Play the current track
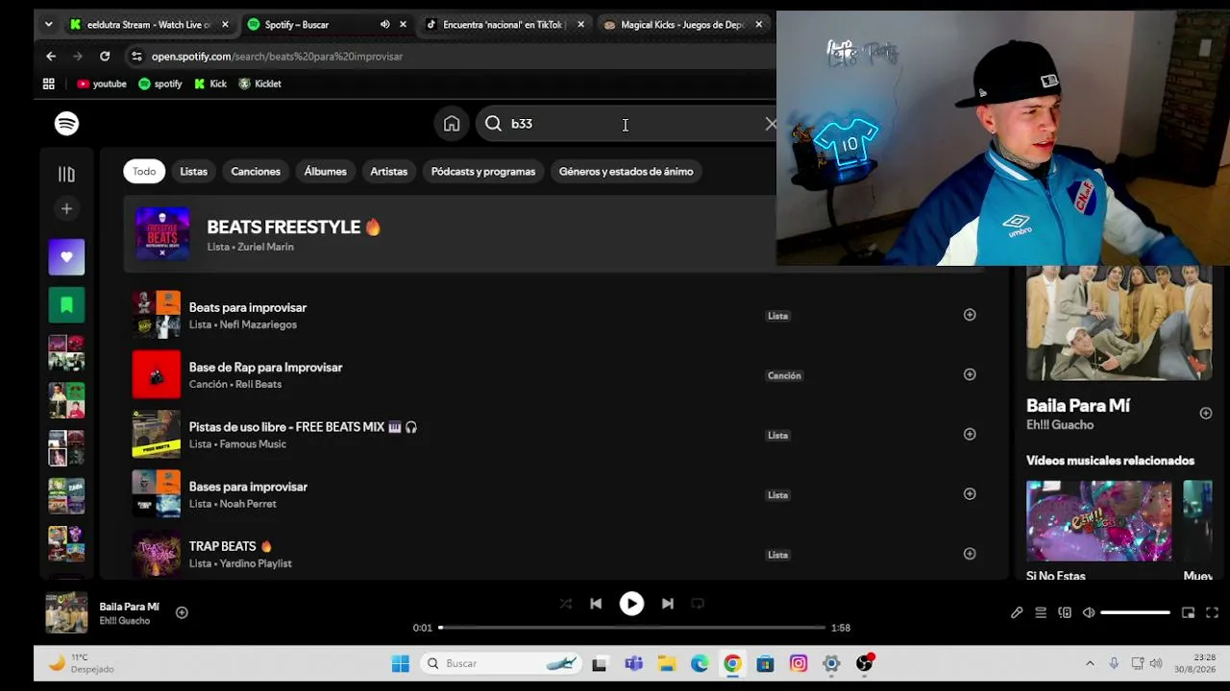Screen dimensions: 1230x691 631,603
